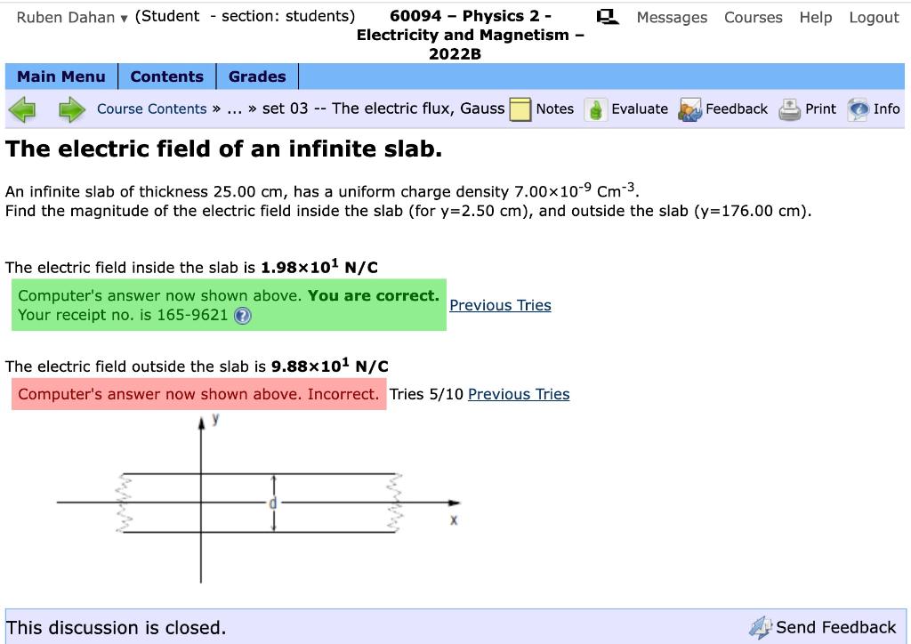
Task: Open the Main Menu tab
Action: coord(60,76)
